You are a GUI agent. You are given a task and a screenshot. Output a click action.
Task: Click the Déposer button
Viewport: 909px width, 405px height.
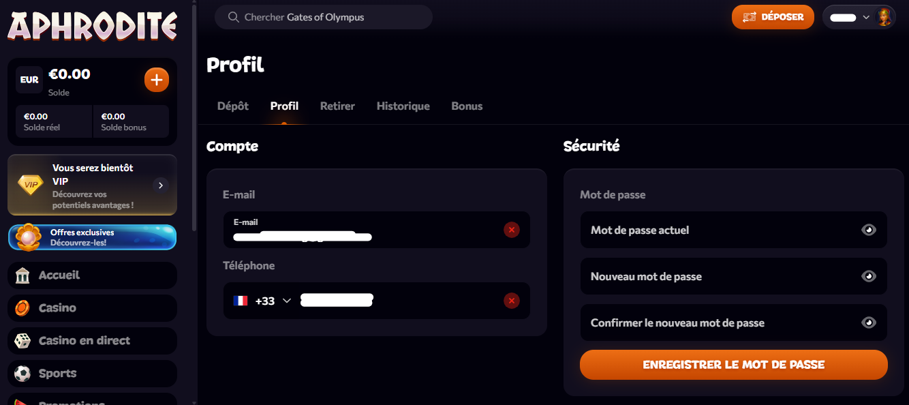tap(773, 17)
